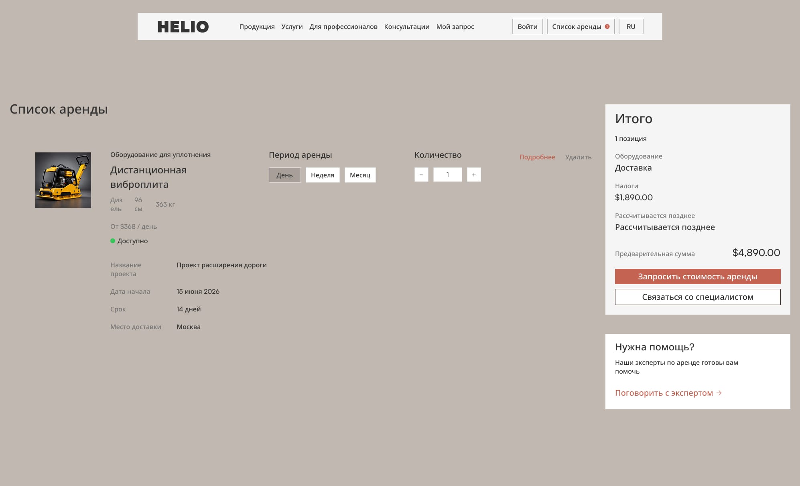Click Проект расширения дороги value

click(x=221, y=265)
